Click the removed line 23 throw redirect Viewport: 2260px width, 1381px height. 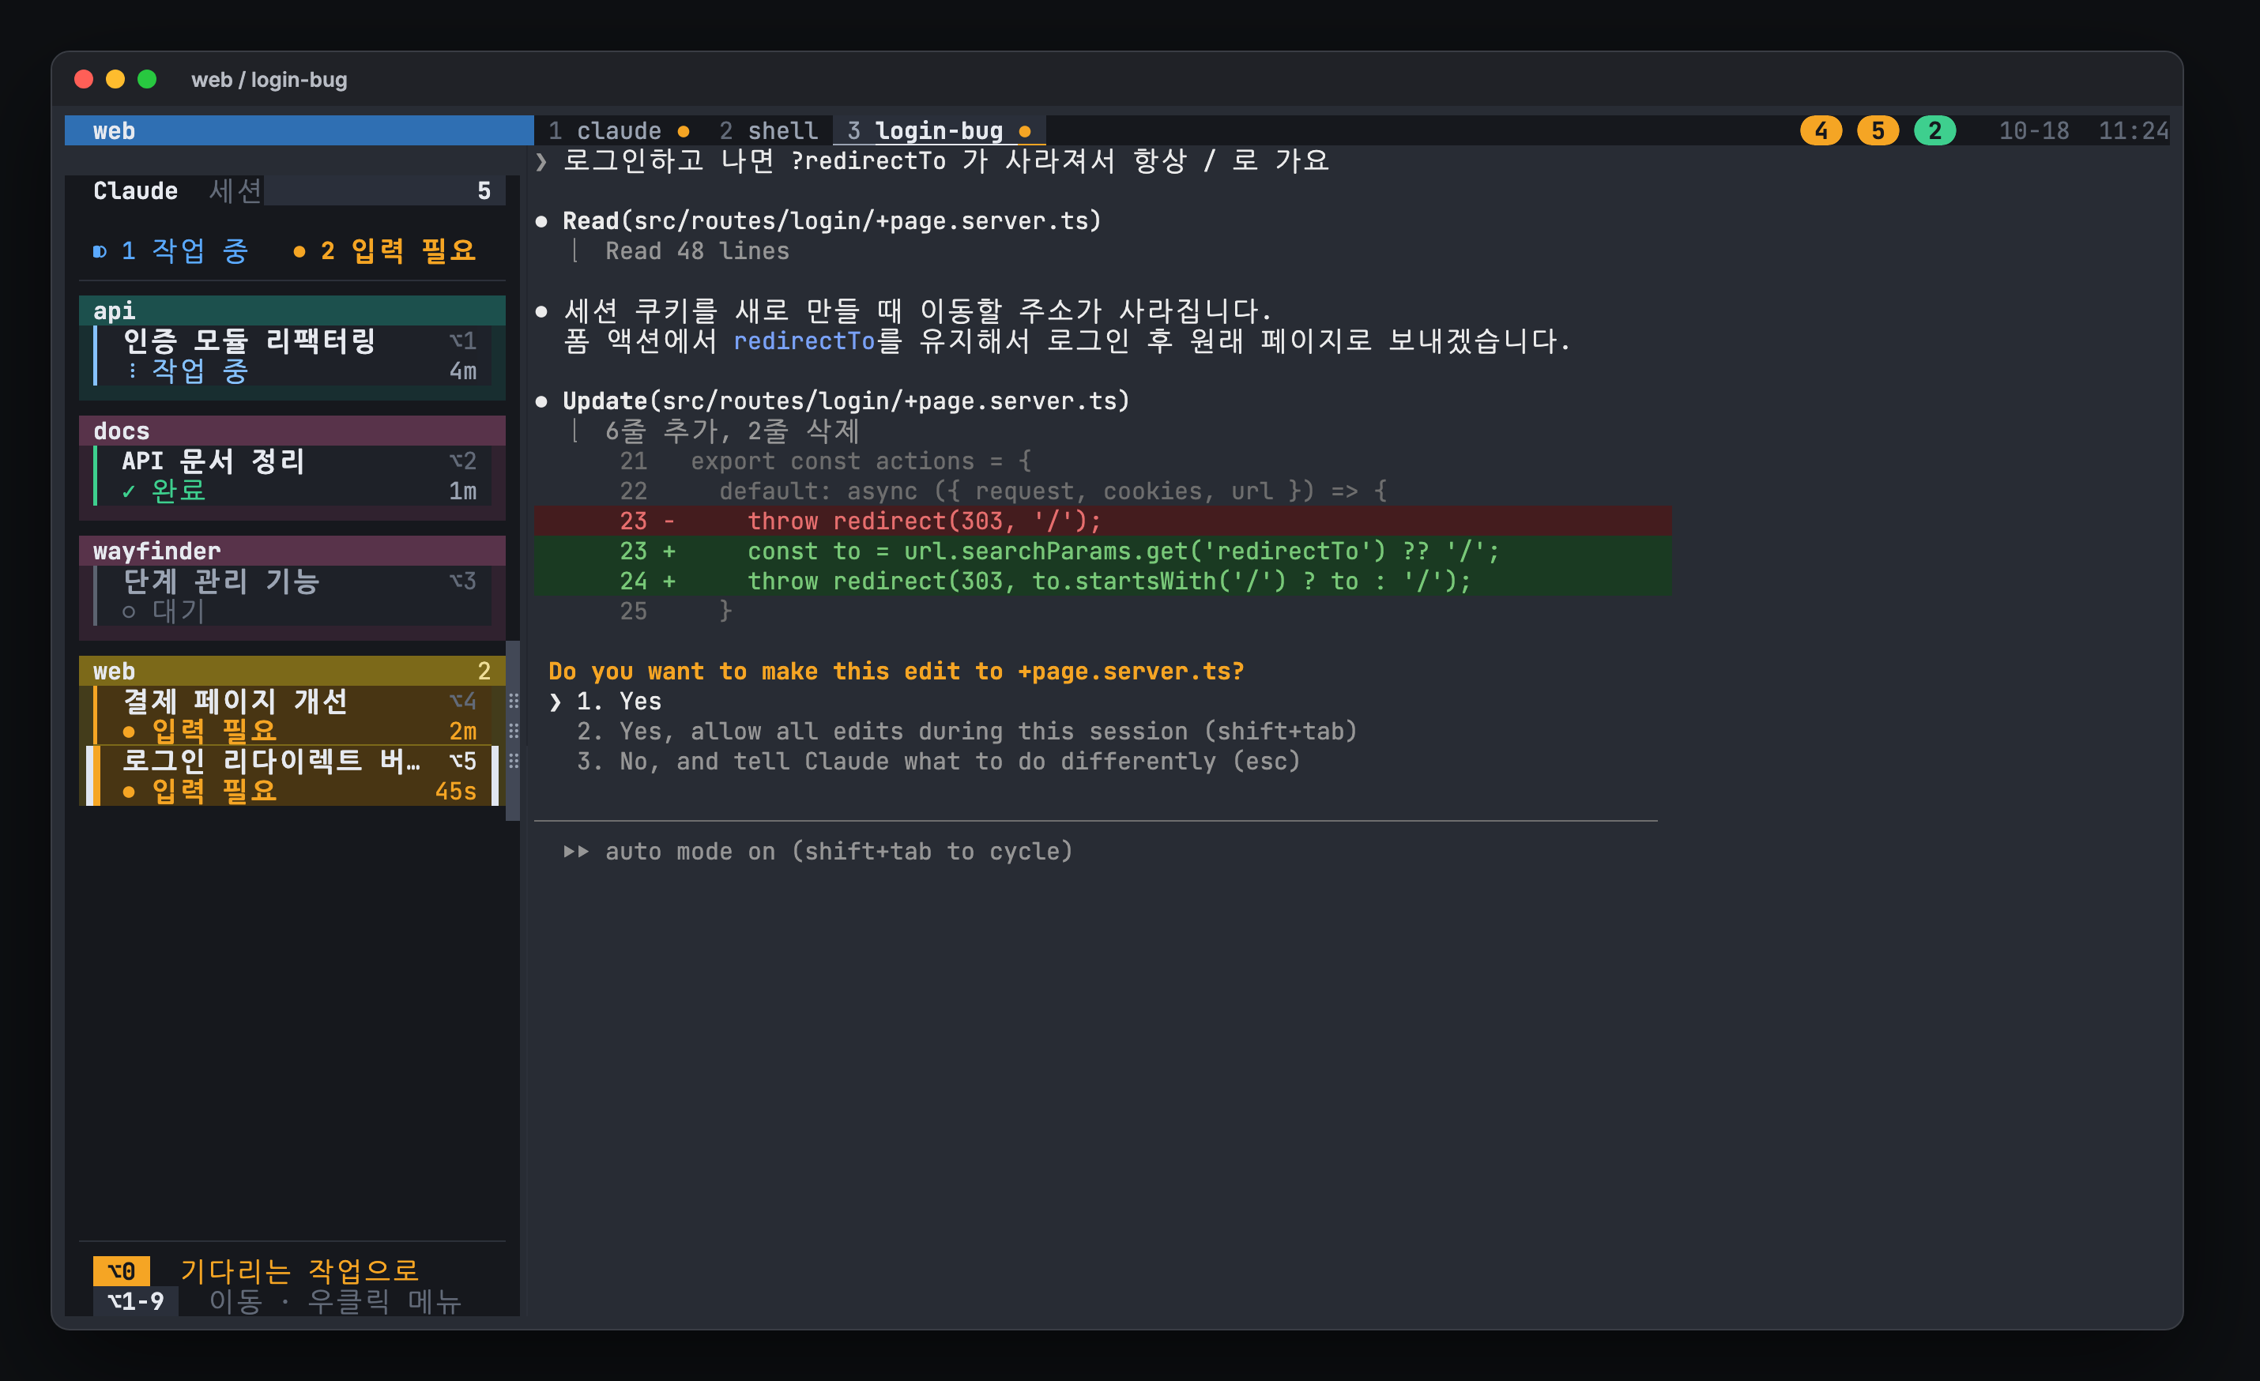pos(1102,521)
